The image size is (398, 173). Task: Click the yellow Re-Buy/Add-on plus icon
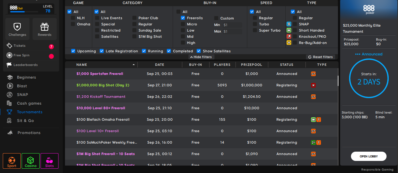click(289, 42)
